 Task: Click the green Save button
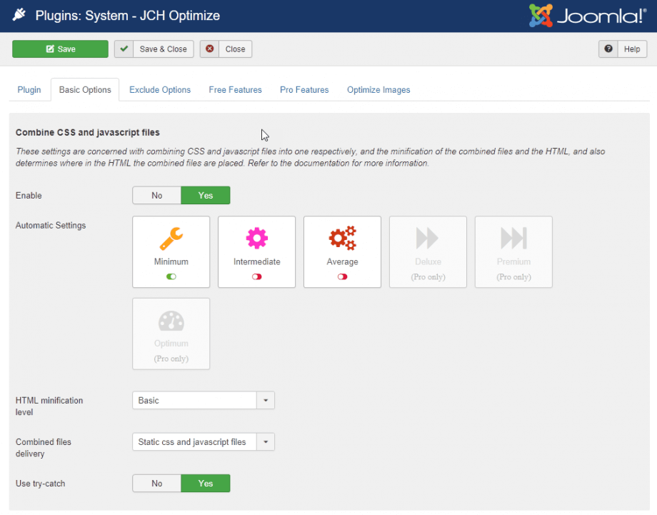tap(60, 49)
